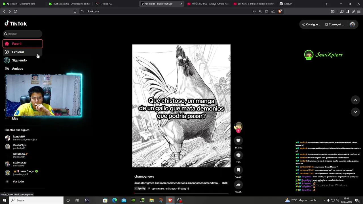
Task: Switch to Stream - Kick Dashboard tab
Action: (x=23, y=4)
